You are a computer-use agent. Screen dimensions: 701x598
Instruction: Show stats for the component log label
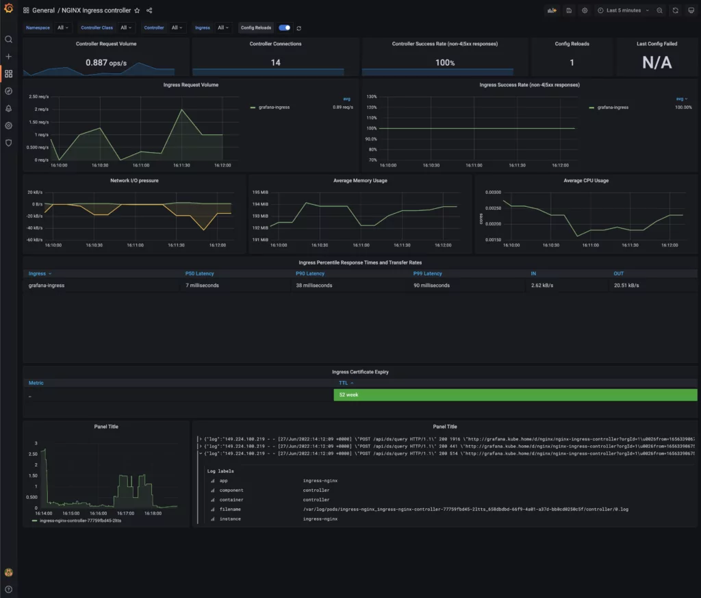[213, 490]
